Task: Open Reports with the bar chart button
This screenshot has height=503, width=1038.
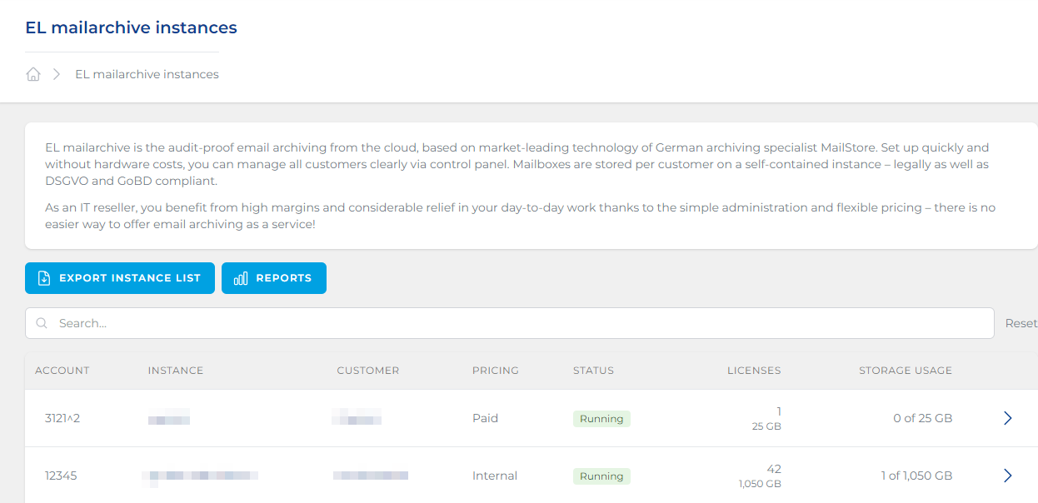Action: [x=273, y=278]
